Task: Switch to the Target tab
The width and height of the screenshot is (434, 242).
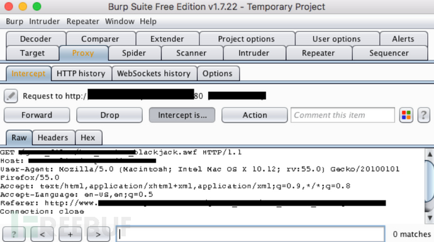Action: (32, 53)
